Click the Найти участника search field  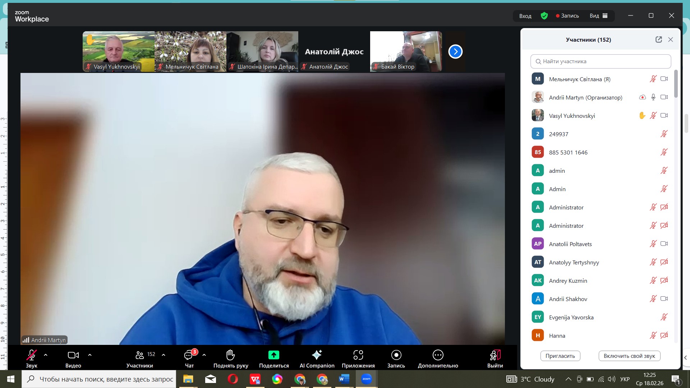pos(601,61)
